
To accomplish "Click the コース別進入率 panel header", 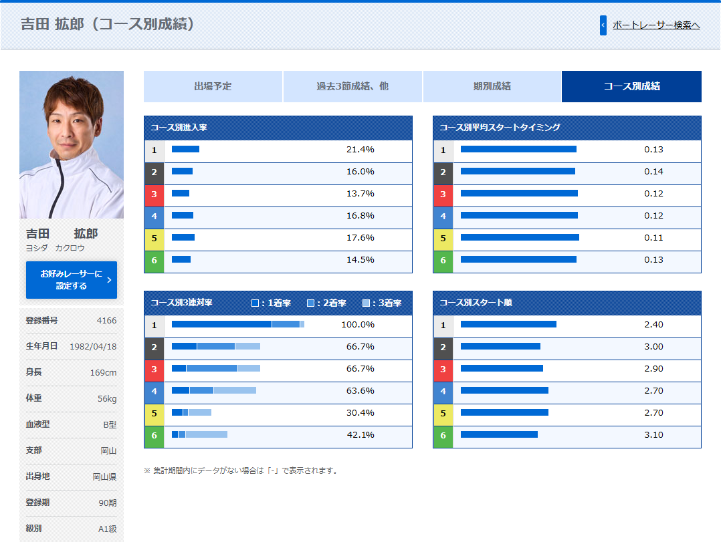I will point(278,128).
